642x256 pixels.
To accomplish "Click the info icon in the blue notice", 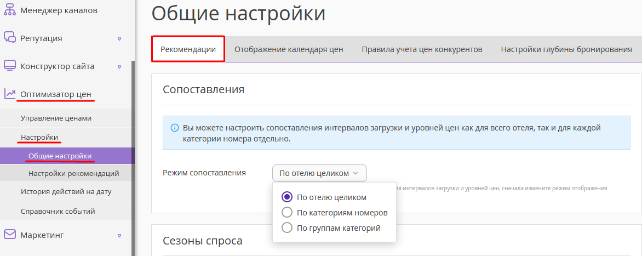I will click(174, 128).
